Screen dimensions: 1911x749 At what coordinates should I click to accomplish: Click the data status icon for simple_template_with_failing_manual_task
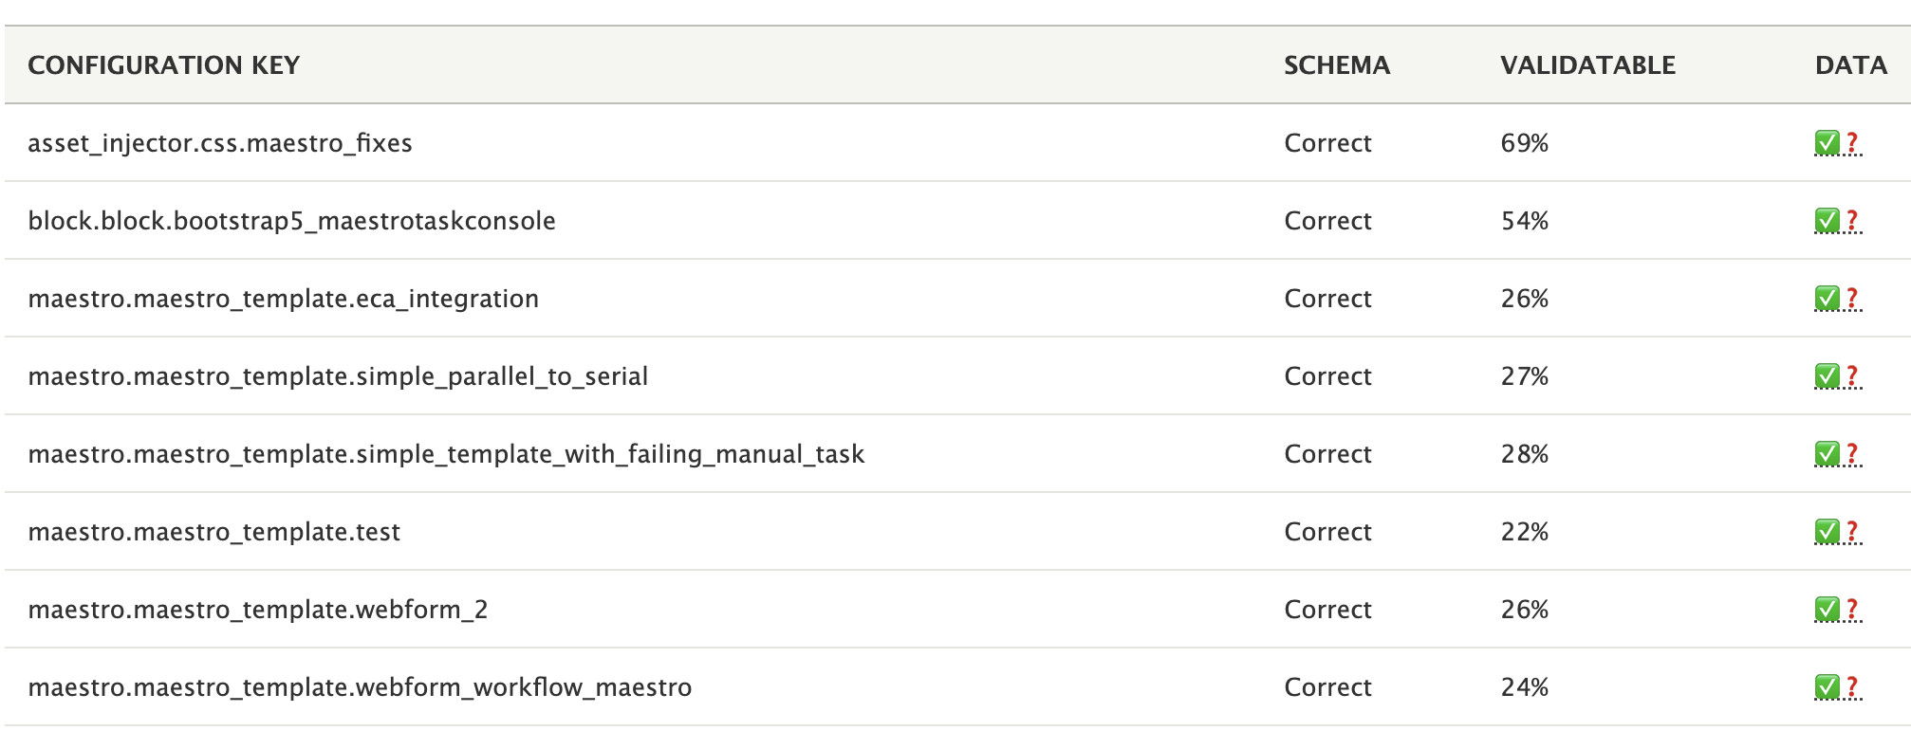point(1838,454)
